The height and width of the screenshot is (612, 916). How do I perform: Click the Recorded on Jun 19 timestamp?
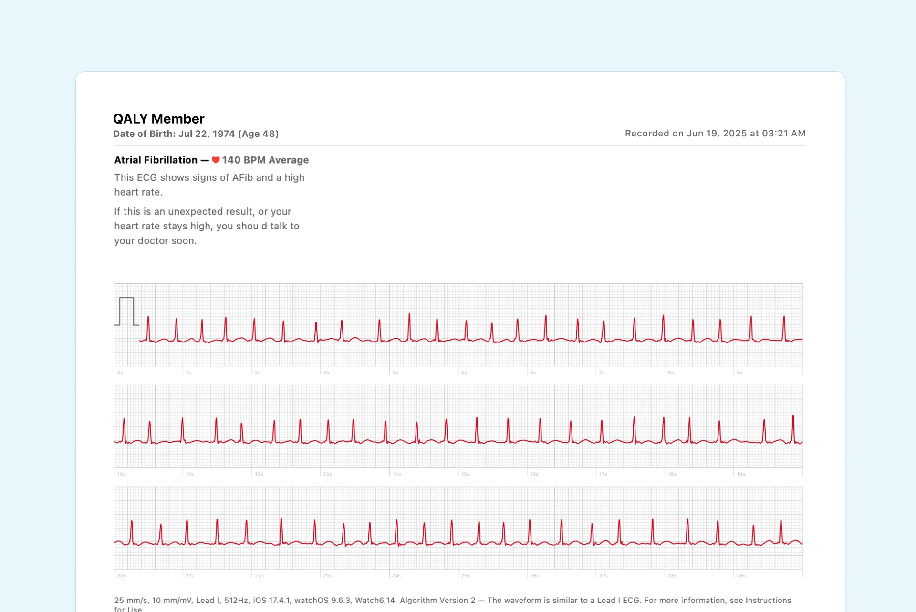tap(715, 134)
